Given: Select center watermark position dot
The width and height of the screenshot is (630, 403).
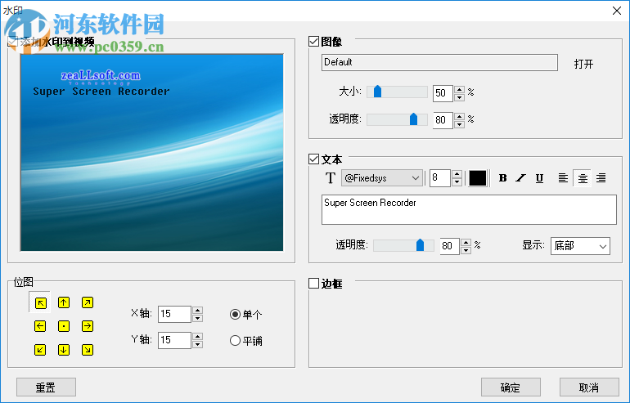Looking at the screenshot, I should pos(64,326).
